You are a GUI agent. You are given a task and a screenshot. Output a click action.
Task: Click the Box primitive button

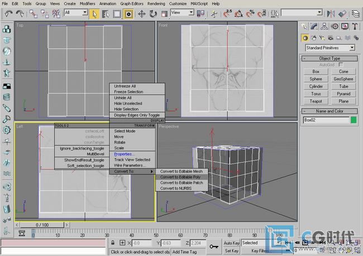[316, 71]
